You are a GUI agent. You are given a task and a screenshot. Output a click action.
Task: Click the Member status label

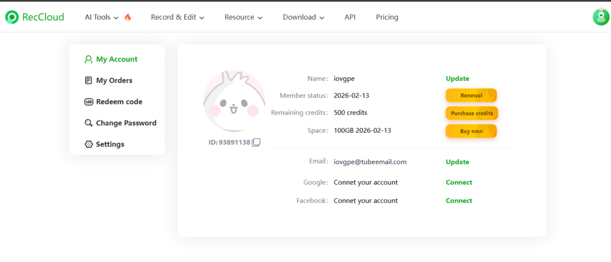[x=304, y=95]
